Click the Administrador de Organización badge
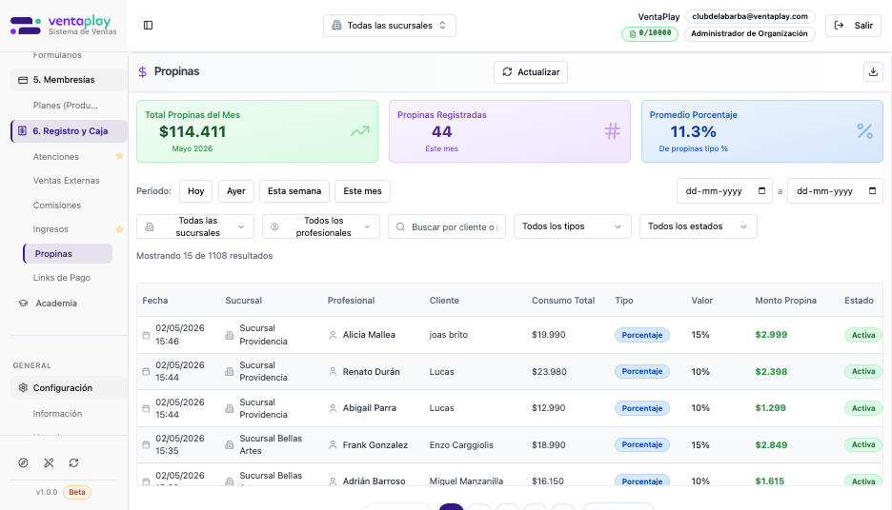This screenshot has height=510, width=892. (x=749, y=33)
